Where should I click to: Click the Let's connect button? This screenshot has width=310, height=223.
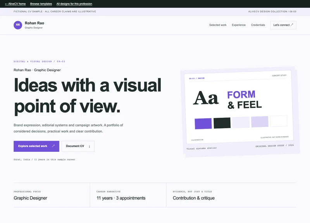283,25
